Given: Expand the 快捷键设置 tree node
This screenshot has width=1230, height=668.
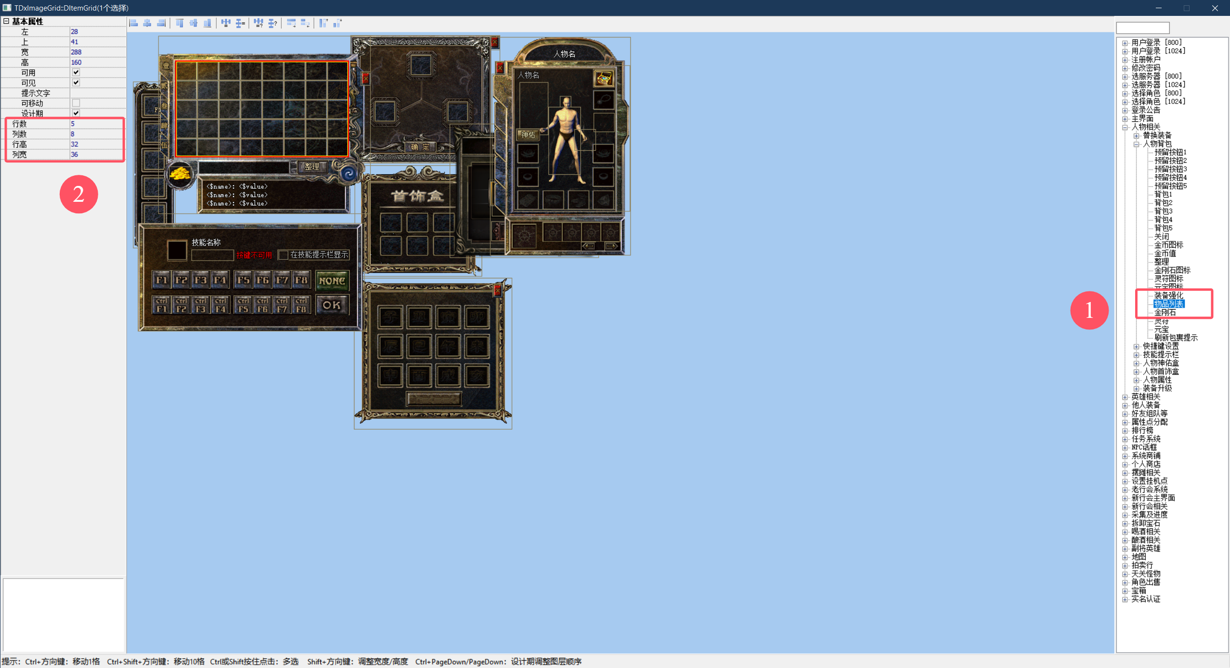Looking at the screenshot, I should click(1137, 346).
